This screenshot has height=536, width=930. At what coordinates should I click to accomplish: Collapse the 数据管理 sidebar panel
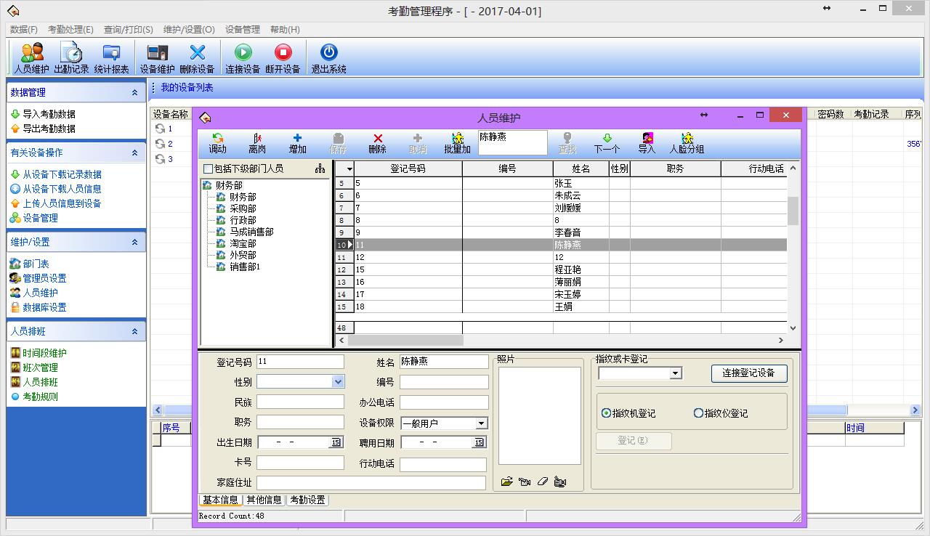tap(134, 93)
